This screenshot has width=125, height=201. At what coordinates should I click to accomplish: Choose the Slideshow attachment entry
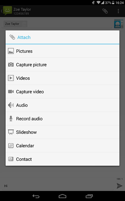(62, 132)
